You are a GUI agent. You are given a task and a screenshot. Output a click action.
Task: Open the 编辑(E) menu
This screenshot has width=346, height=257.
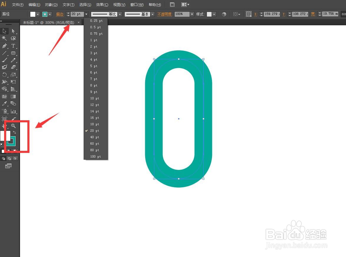34,5
